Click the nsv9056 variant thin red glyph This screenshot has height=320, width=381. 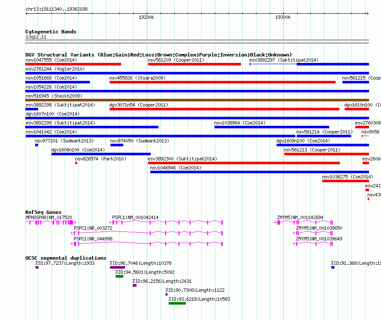366,136
